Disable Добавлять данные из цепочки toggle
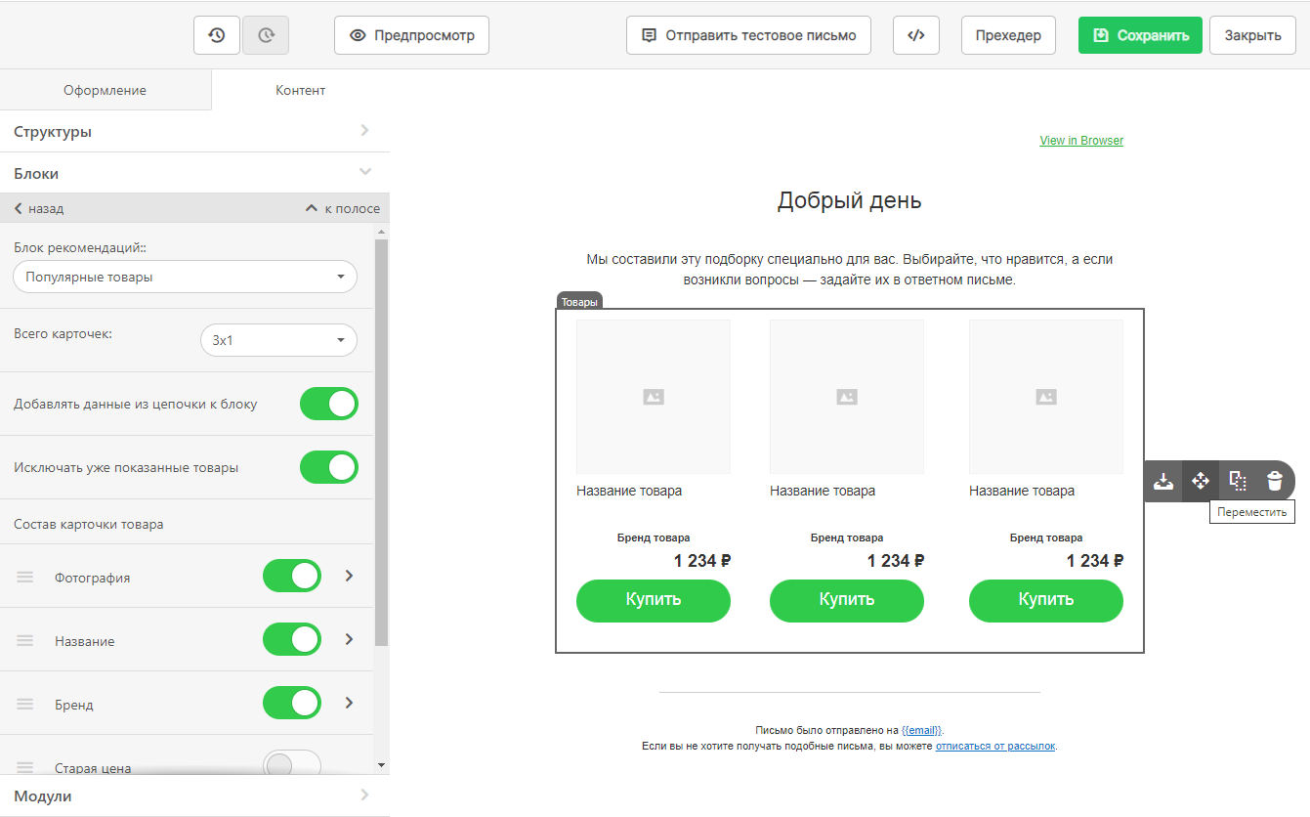1310x817 pixels. (329, 404)
